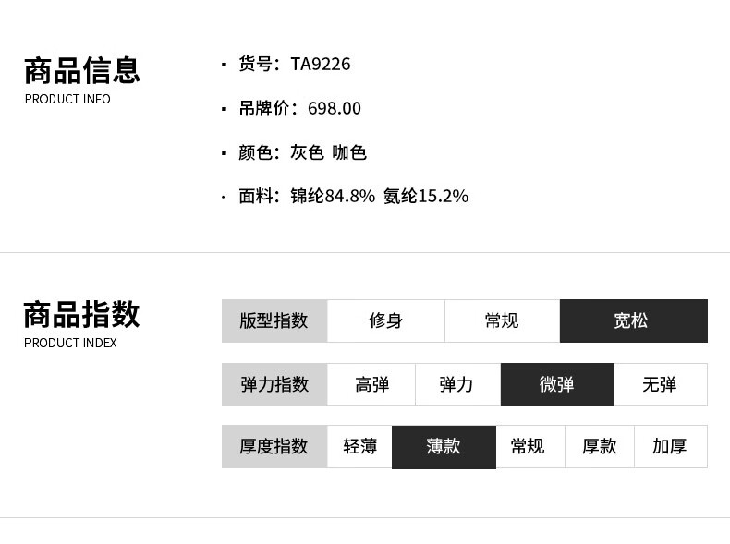Screen dimensions: 730x544
Task: Select the 常规 fit option in 版型指数
Action: coord(503,320)
